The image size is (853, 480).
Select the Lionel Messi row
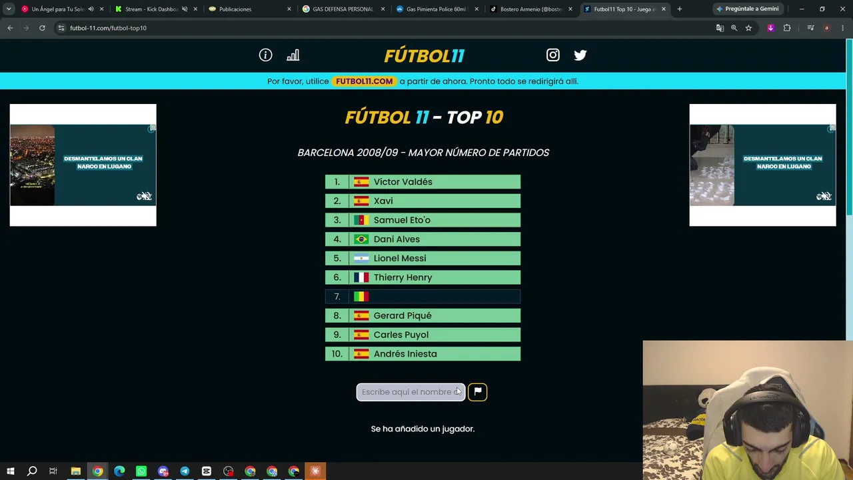(x=423, y=258)
